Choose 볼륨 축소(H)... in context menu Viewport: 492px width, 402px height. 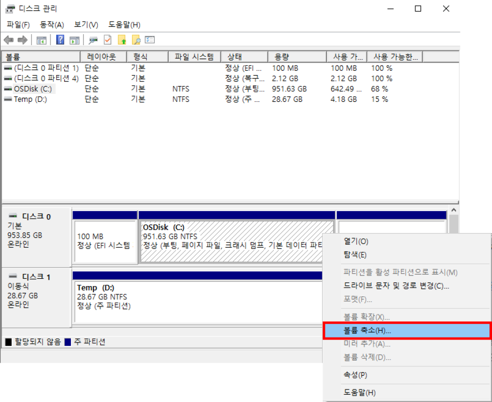pos(407,331)
